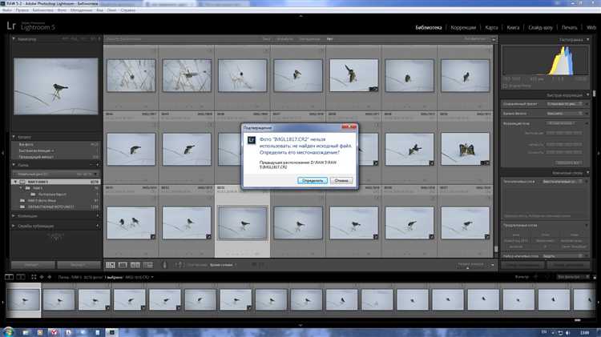
Task: Expand the Publish Services panel
Action: 14,226
